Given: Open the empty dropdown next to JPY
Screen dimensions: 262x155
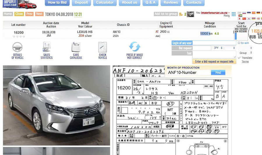Looking at the screenshot, I should [x=230, y=48].
